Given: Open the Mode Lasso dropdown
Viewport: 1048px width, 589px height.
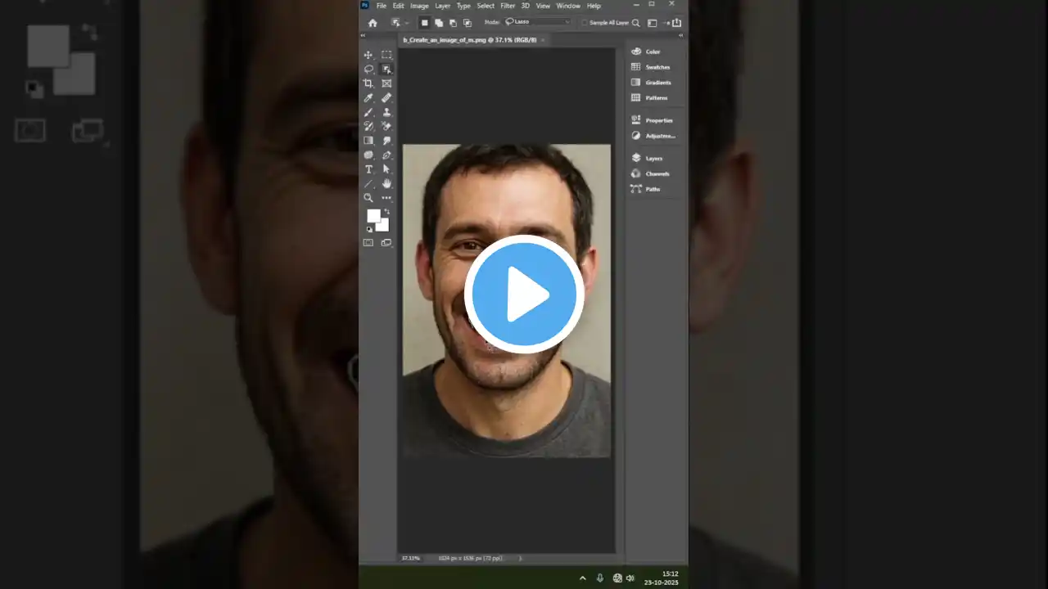Looking at the screenshot, I should tap(538, 22).
